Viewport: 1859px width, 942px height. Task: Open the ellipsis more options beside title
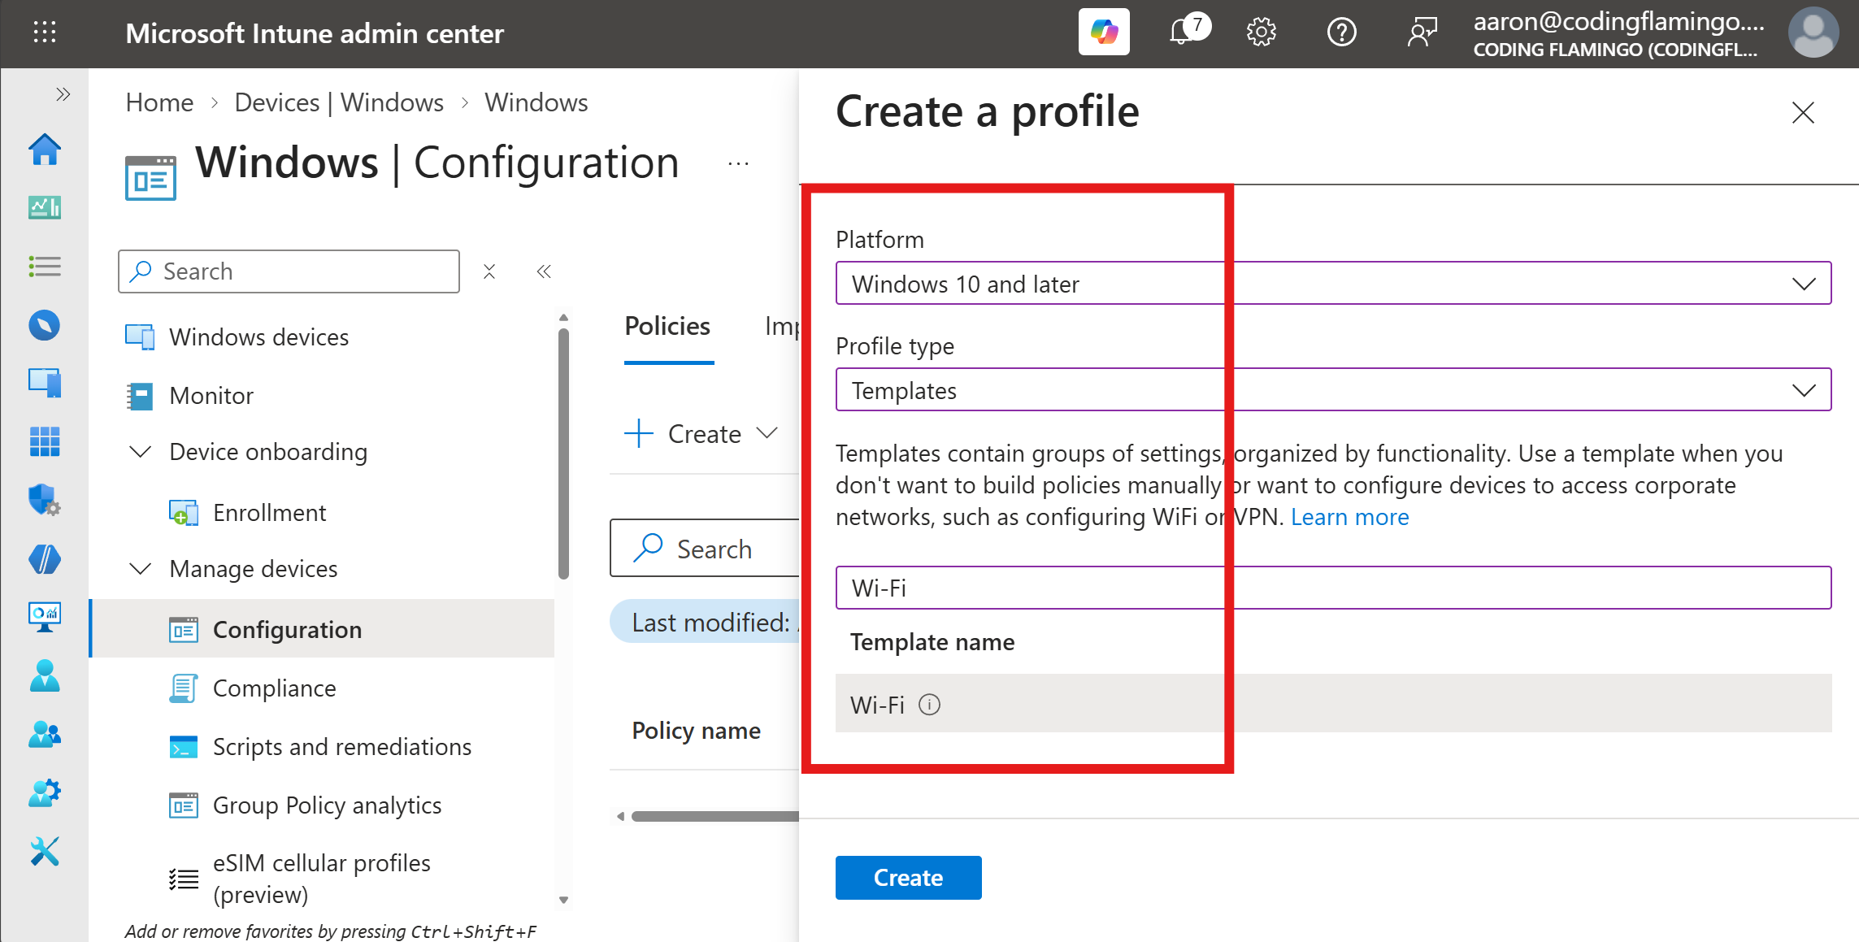[x=738, y=163]
